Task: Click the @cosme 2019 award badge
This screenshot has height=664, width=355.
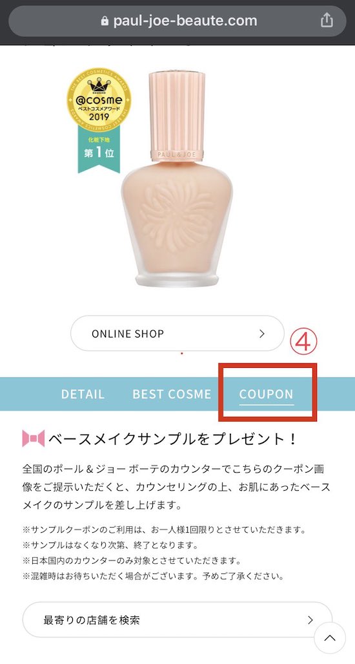Action: point(99,100)
